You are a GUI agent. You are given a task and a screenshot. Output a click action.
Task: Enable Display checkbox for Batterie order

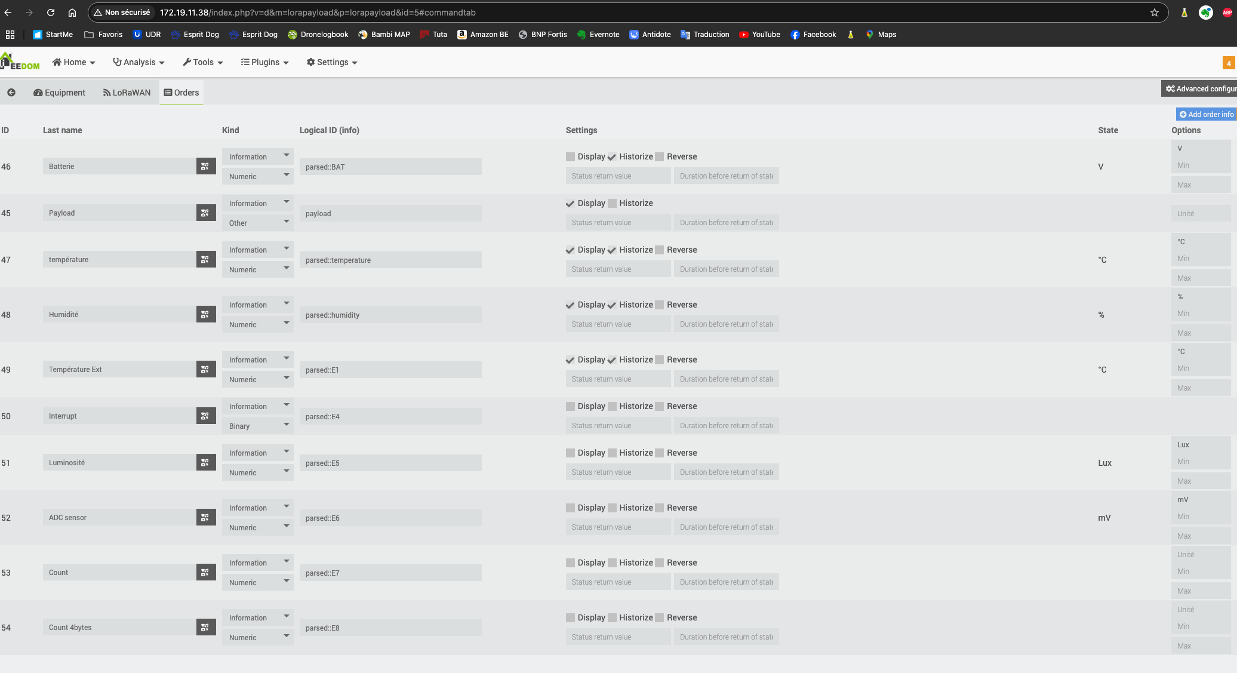coord(570,157)
